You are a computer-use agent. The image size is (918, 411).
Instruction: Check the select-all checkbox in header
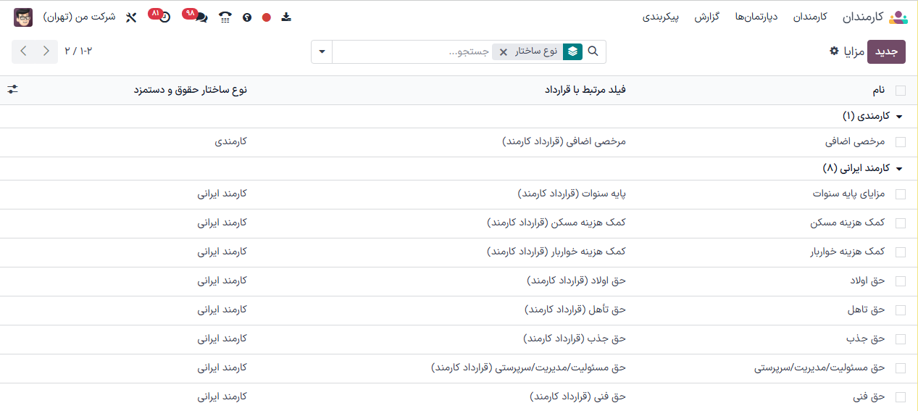[900, 91]
